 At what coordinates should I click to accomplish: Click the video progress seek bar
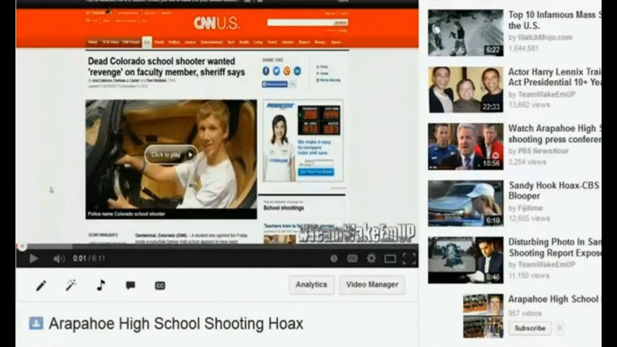(217, 246)
